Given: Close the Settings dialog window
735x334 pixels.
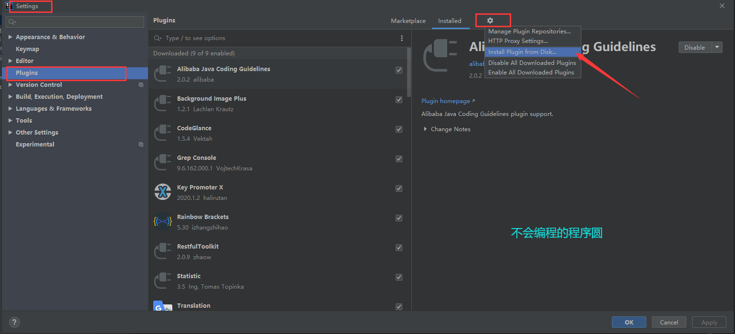Looking at the screenshot, I should coord(722,5).
